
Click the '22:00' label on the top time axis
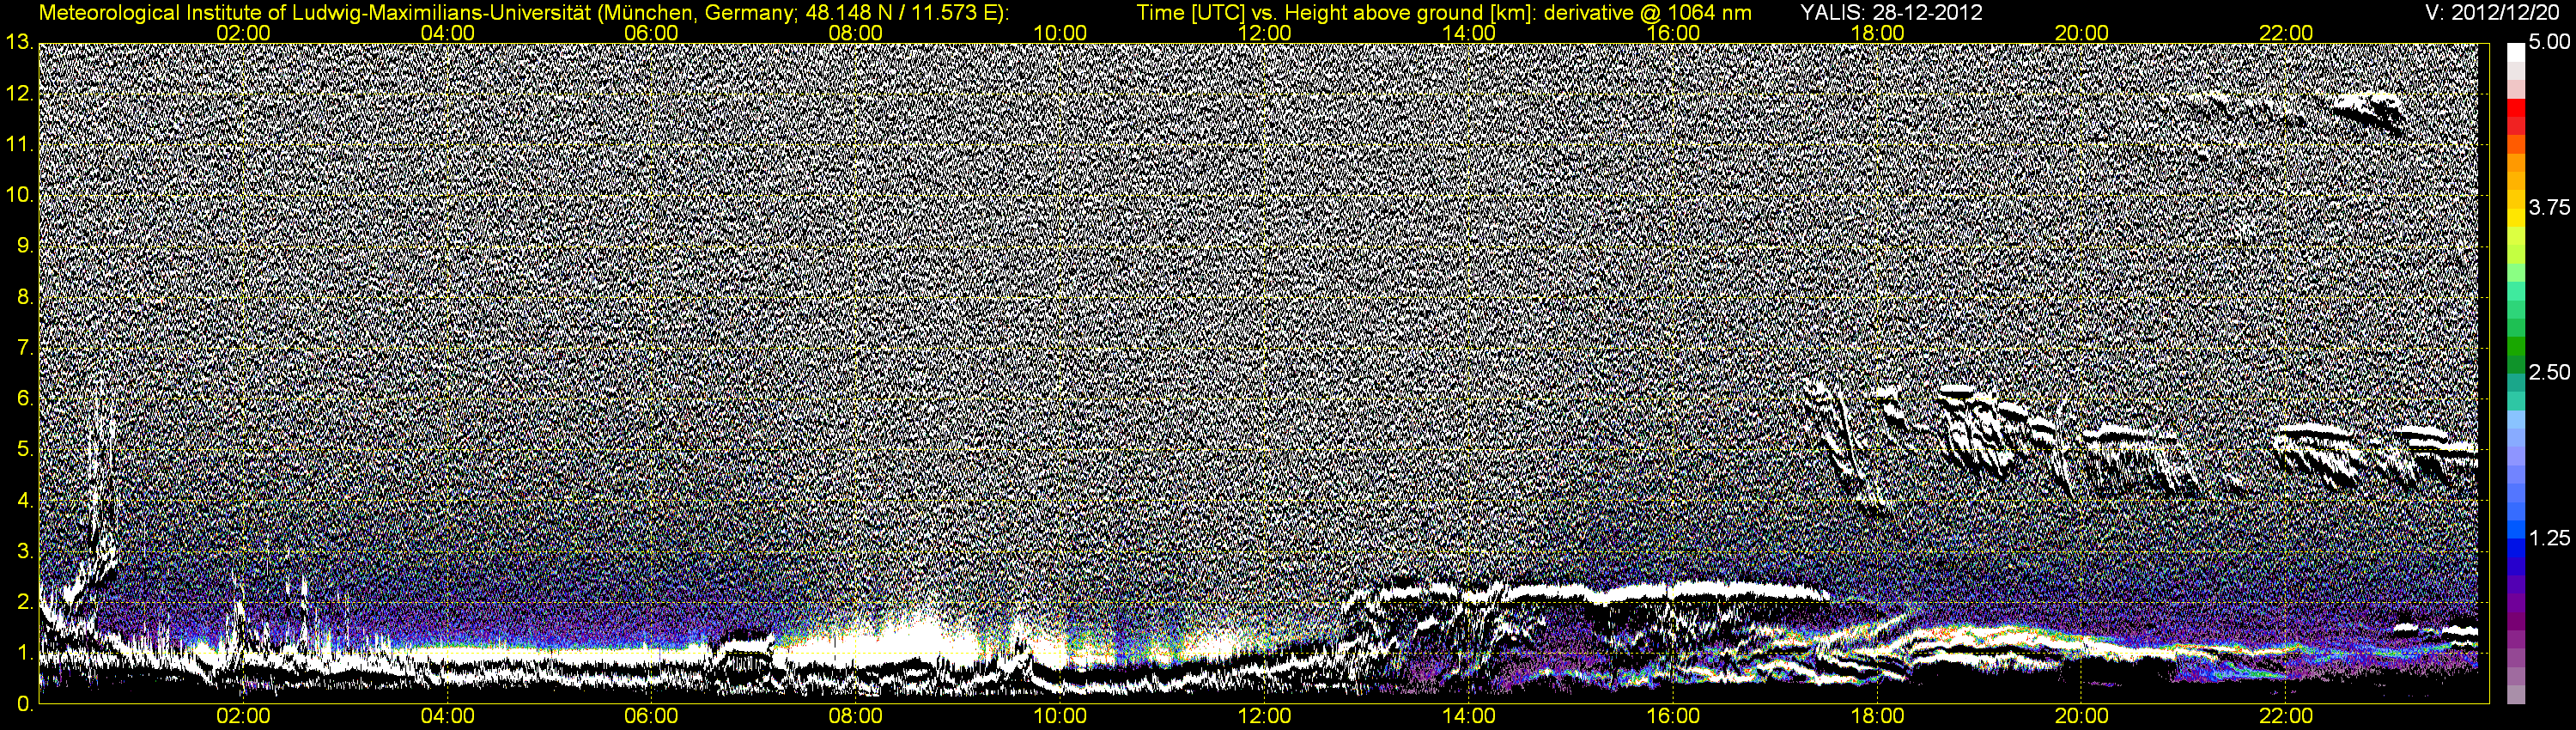coord(2286,33)
